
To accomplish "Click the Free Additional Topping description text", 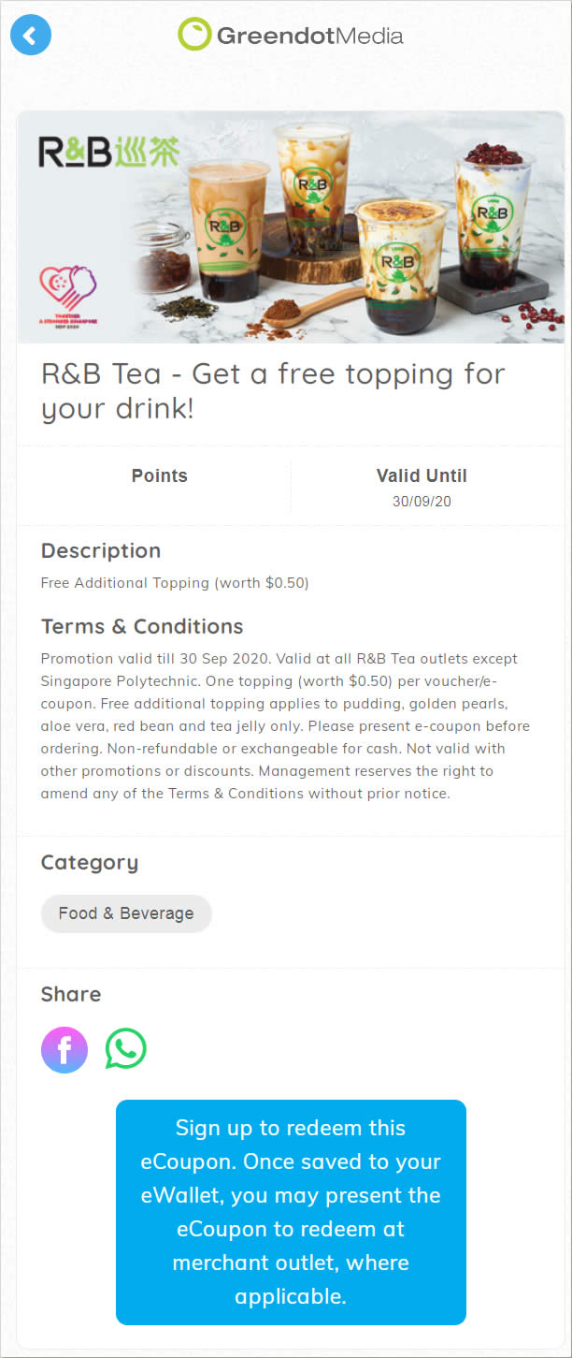I will coord(175,583).
